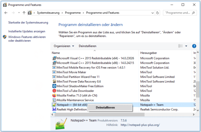Screen dimensions: 201x132
Task: Click MiniTool Power Data Recovery icon
Action: [x=54, y=81]
